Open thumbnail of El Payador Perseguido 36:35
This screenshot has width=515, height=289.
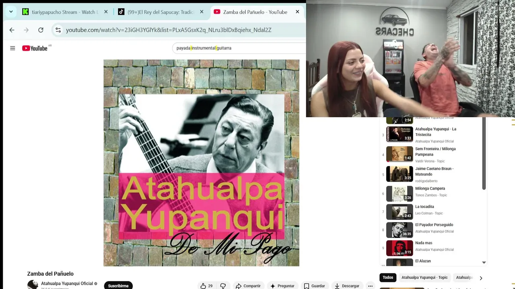click(x=400, y=230)
